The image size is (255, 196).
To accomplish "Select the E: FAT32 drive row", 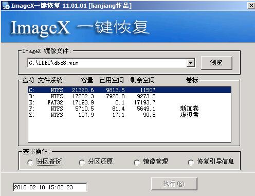I will click(130, 102).
